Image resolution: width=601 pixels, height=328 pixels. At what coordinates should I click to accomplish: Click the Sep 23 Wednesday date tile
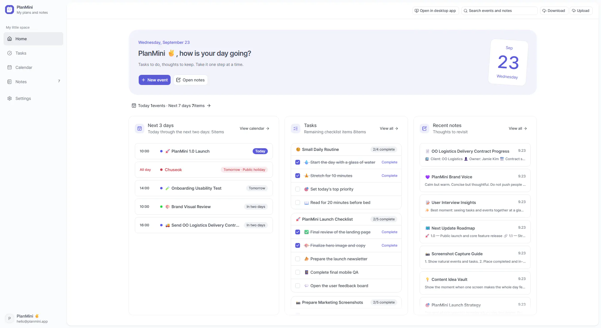508,62
